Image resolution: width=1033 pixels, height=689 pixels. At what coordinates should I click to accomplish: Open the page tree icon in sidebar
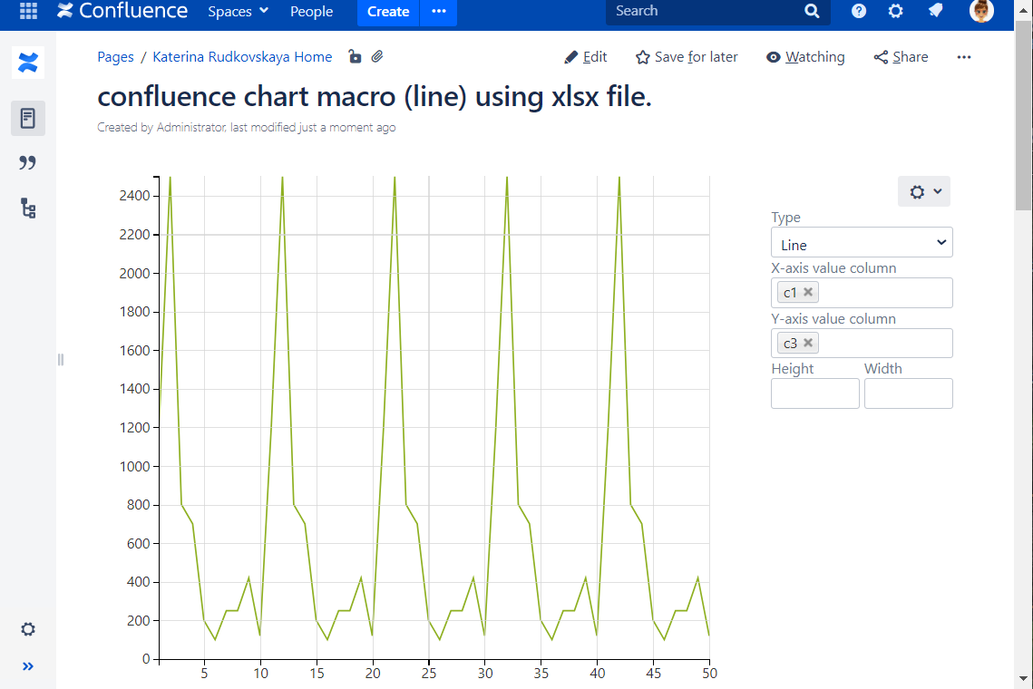pyautogui.click(x=27, y=209)
